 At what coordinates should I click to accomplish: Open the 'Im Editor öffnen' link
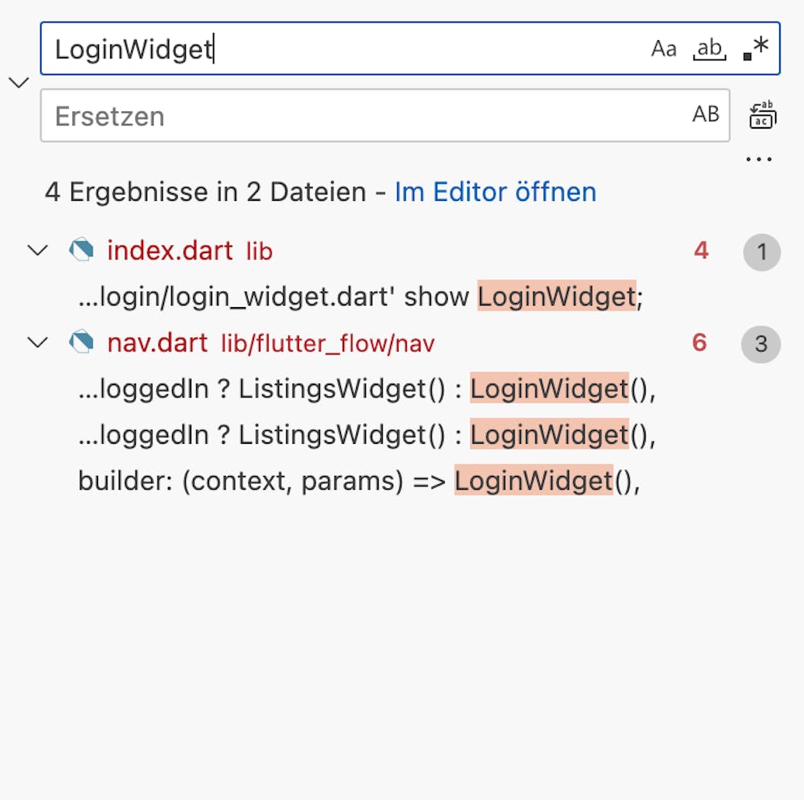click(495, 192)
